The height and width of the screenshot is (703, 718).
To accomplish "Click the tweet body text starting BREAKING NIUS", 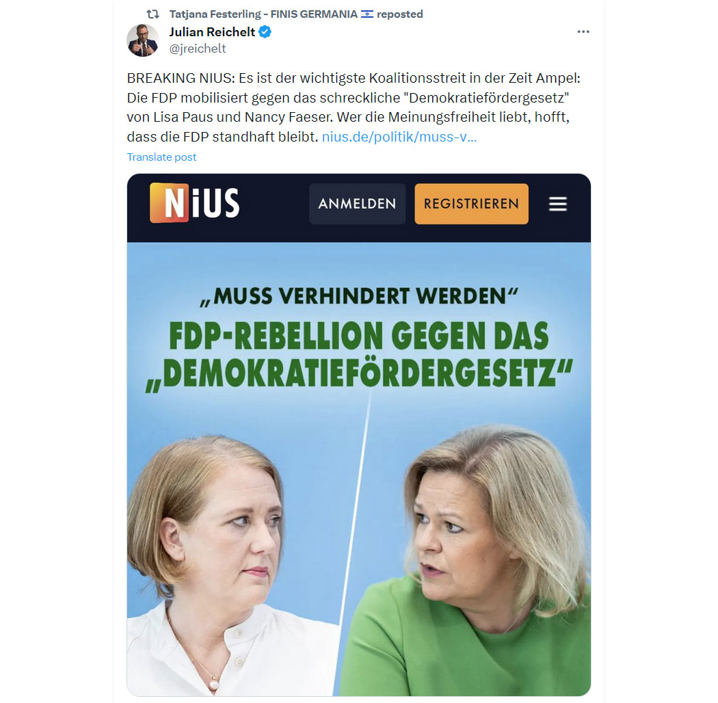I will click(354, 107).
